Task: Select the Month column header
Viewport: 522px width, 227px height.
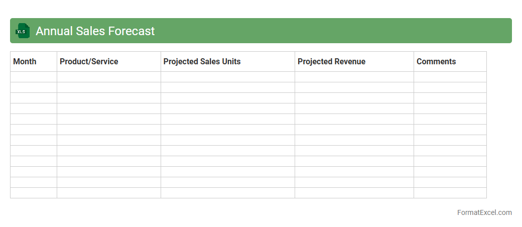Action: tap(25, 62)
